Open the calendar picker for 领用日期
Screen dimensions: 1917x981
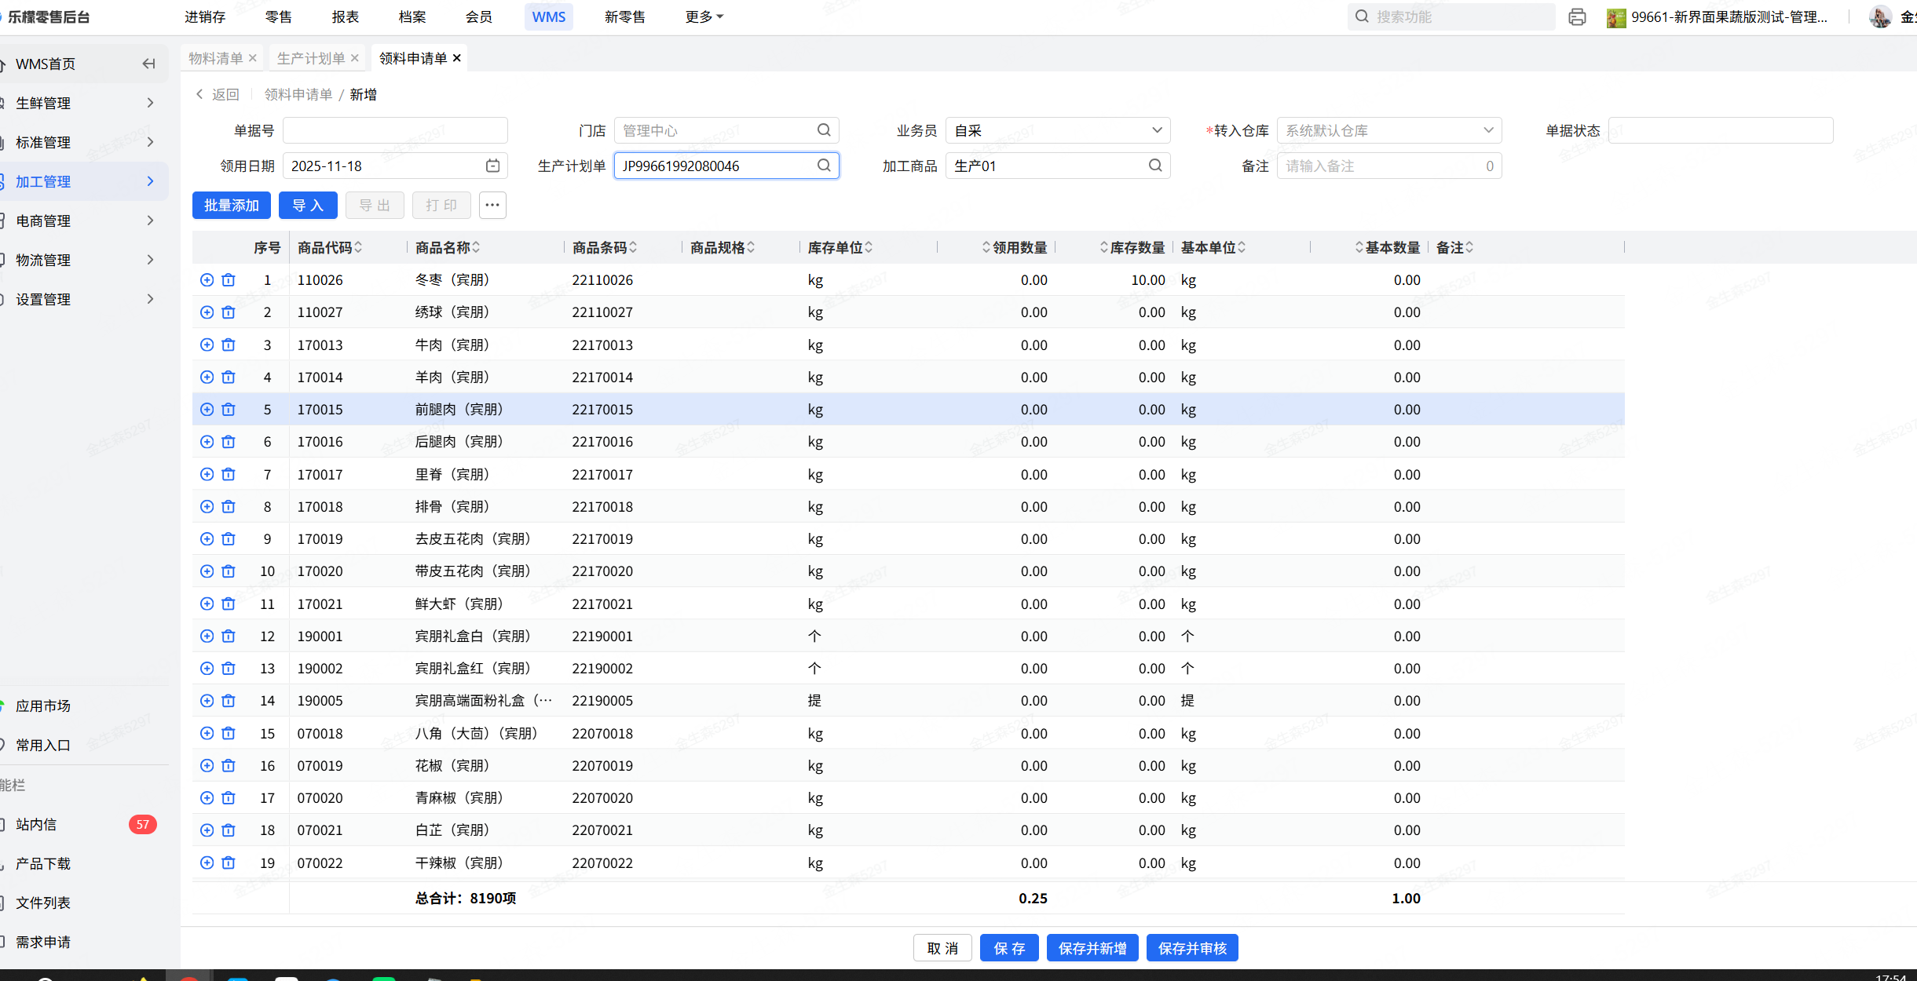point(492,166)
